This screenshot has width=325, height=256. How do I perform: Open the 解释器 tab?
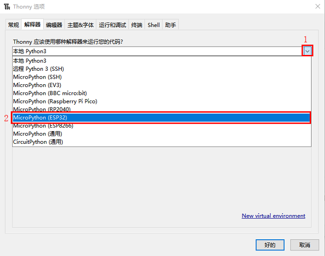pyautogui.click(x=32, y=25)
